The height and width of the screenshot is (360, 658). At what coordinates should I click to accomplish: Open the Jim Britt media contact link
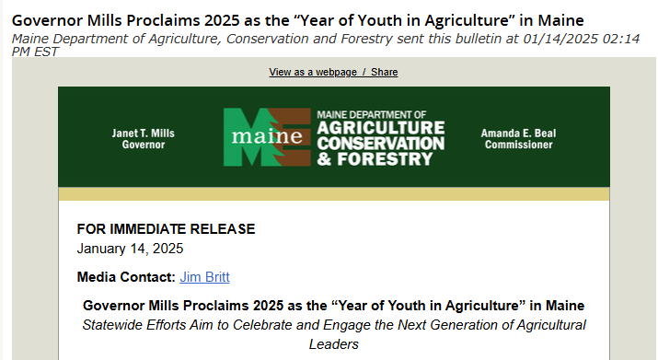204,277
